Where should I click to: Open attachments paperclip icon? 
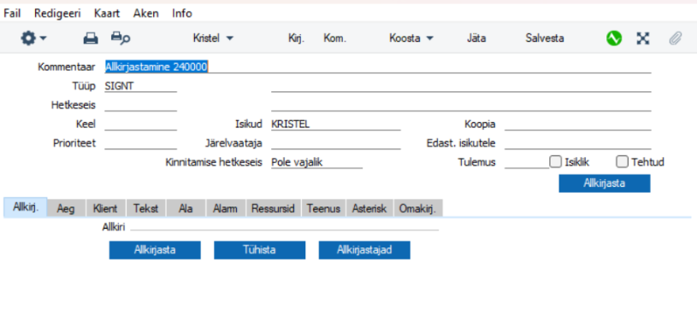pyautogui.click(x=675, y=38)
